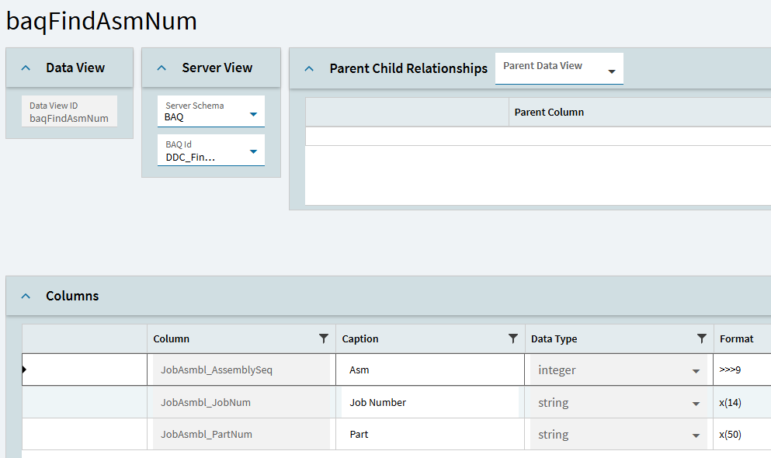Open data type dropdown for Asm row

(696, 371)
